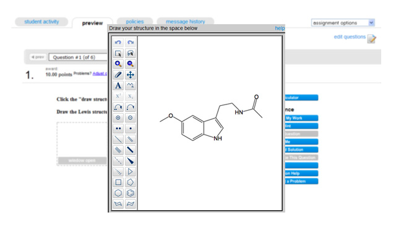This screenshot has width=414, height=233.
Task: Click the blue button ending in "a Problem"
Action: click(301, 181)
